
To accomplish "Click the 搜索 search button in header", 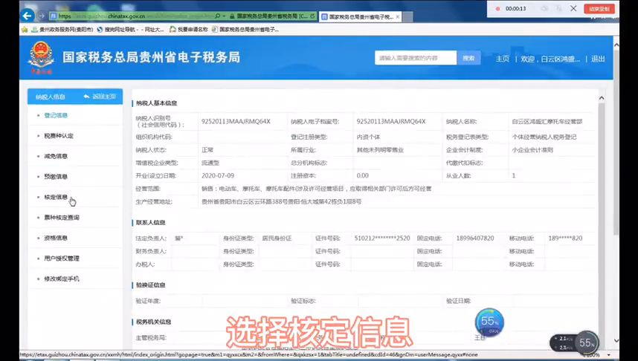I will (x=468, y=58).
